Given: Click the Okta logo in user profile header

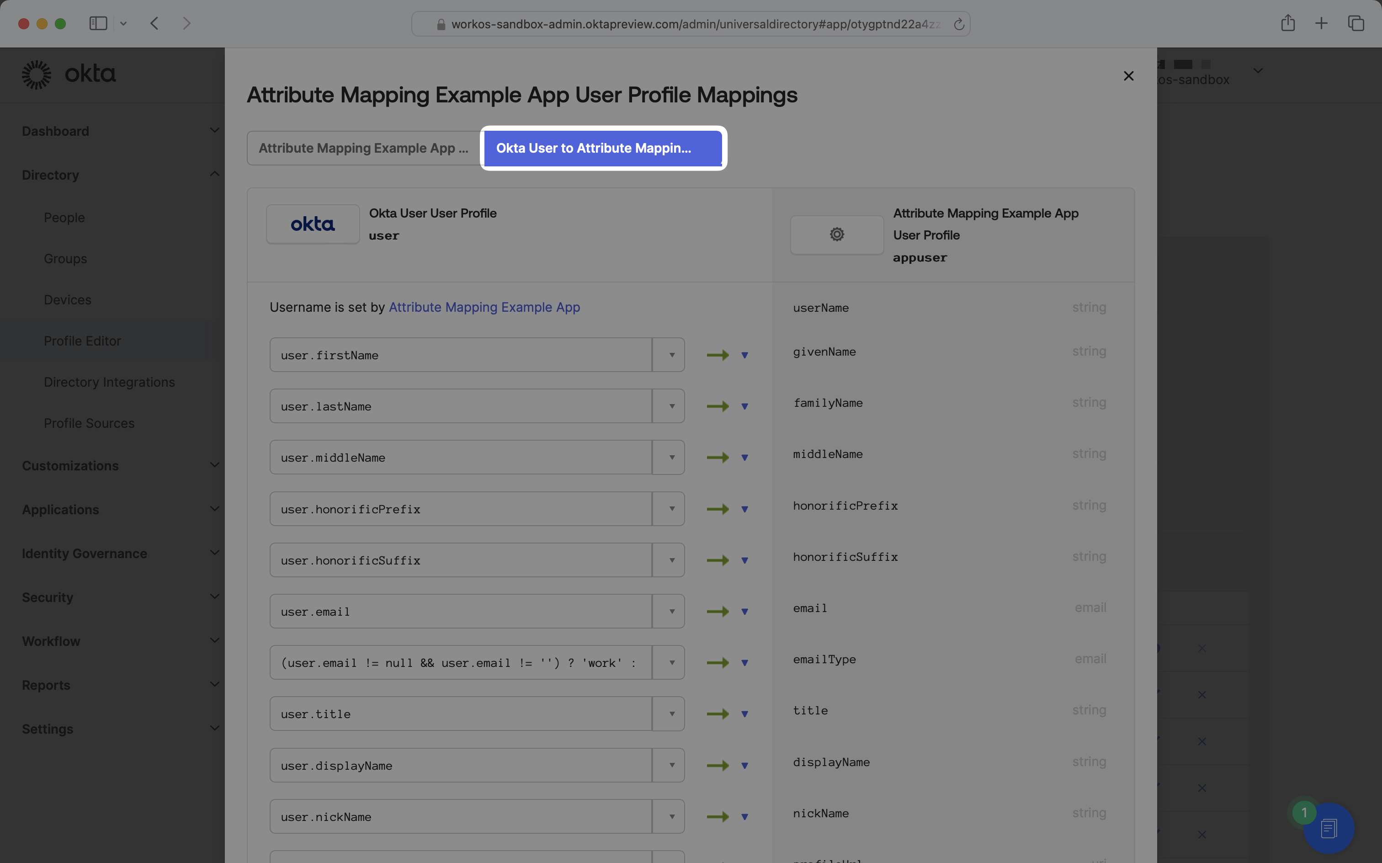Looking at the screenshot, I should (313, 224).
